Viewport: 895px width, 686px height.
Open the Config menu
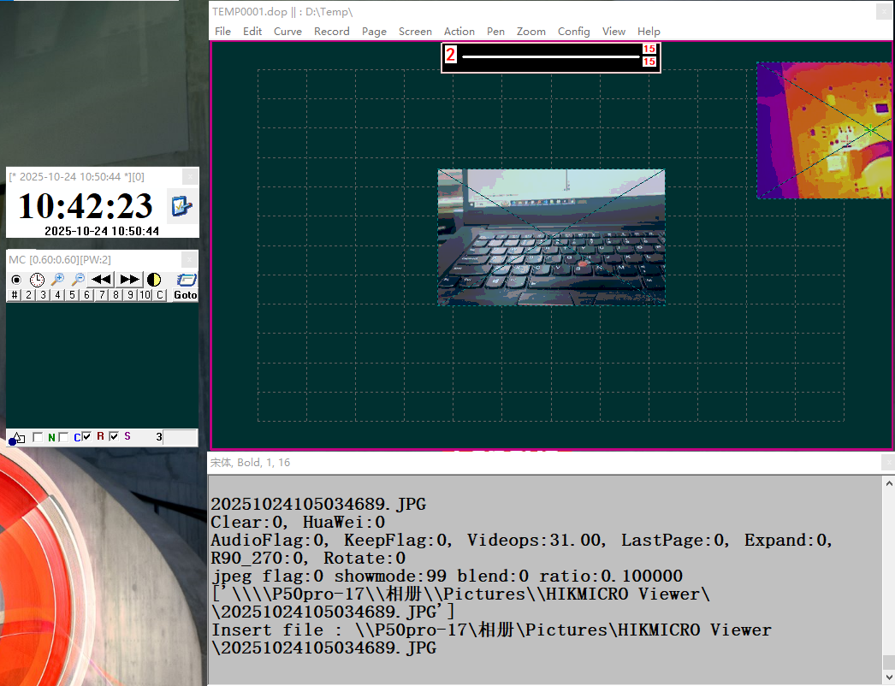tap(573, 32)
